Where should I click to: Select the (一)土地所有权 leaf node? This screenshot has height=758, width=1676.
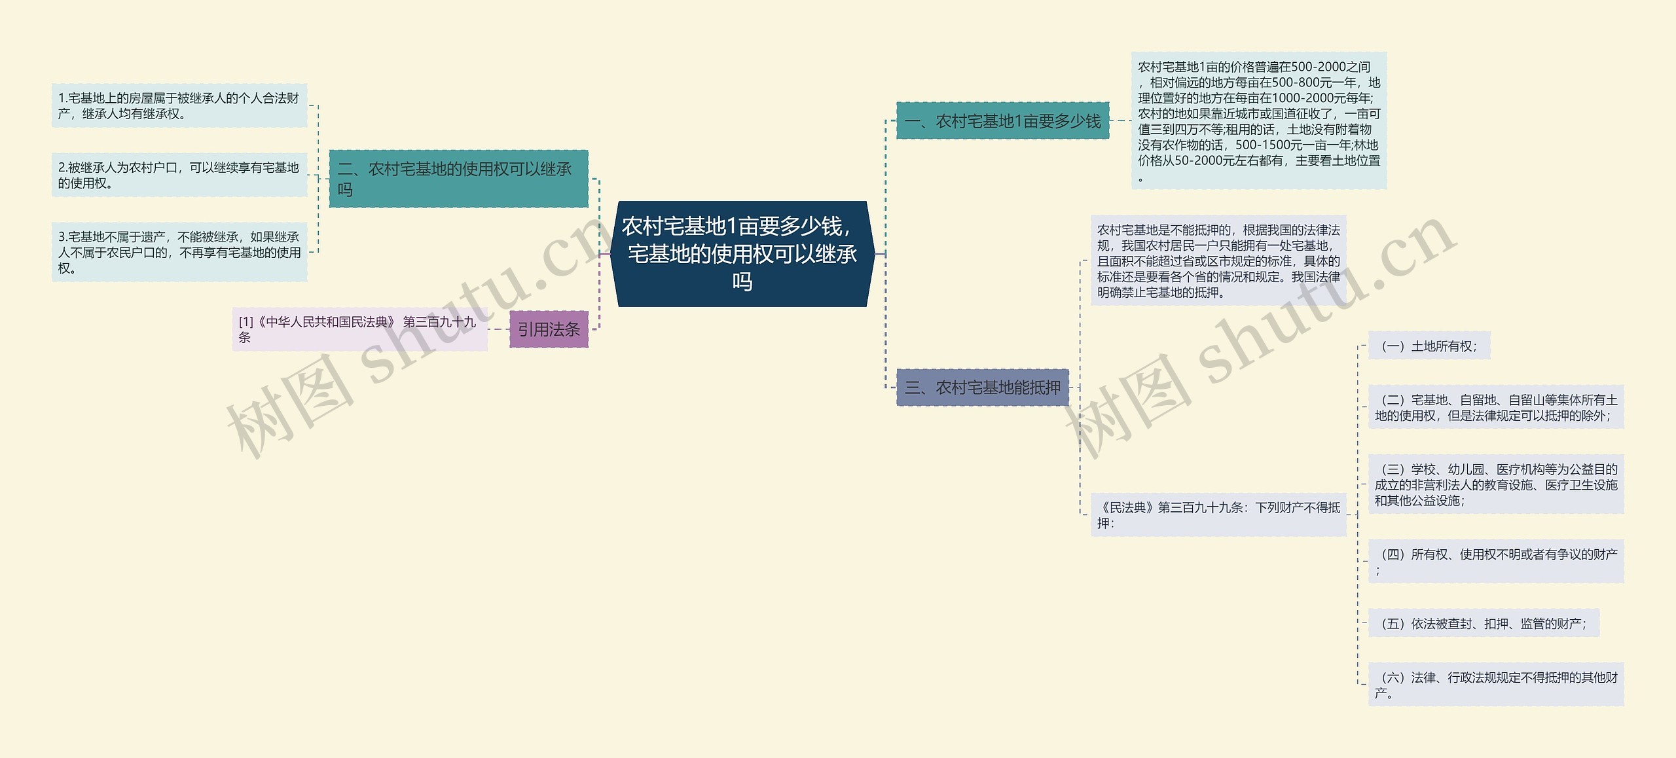(x=1429, y=346)
